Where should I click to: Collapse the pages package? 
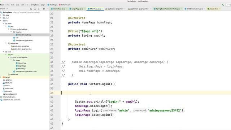pos(11,60)
